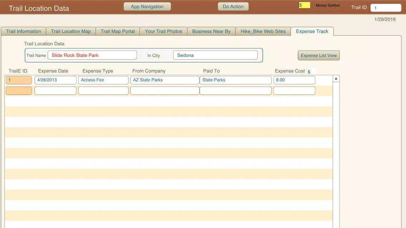
Task: Edit the Trail Name field Slide Rock State Park
Action: point(92,55)
